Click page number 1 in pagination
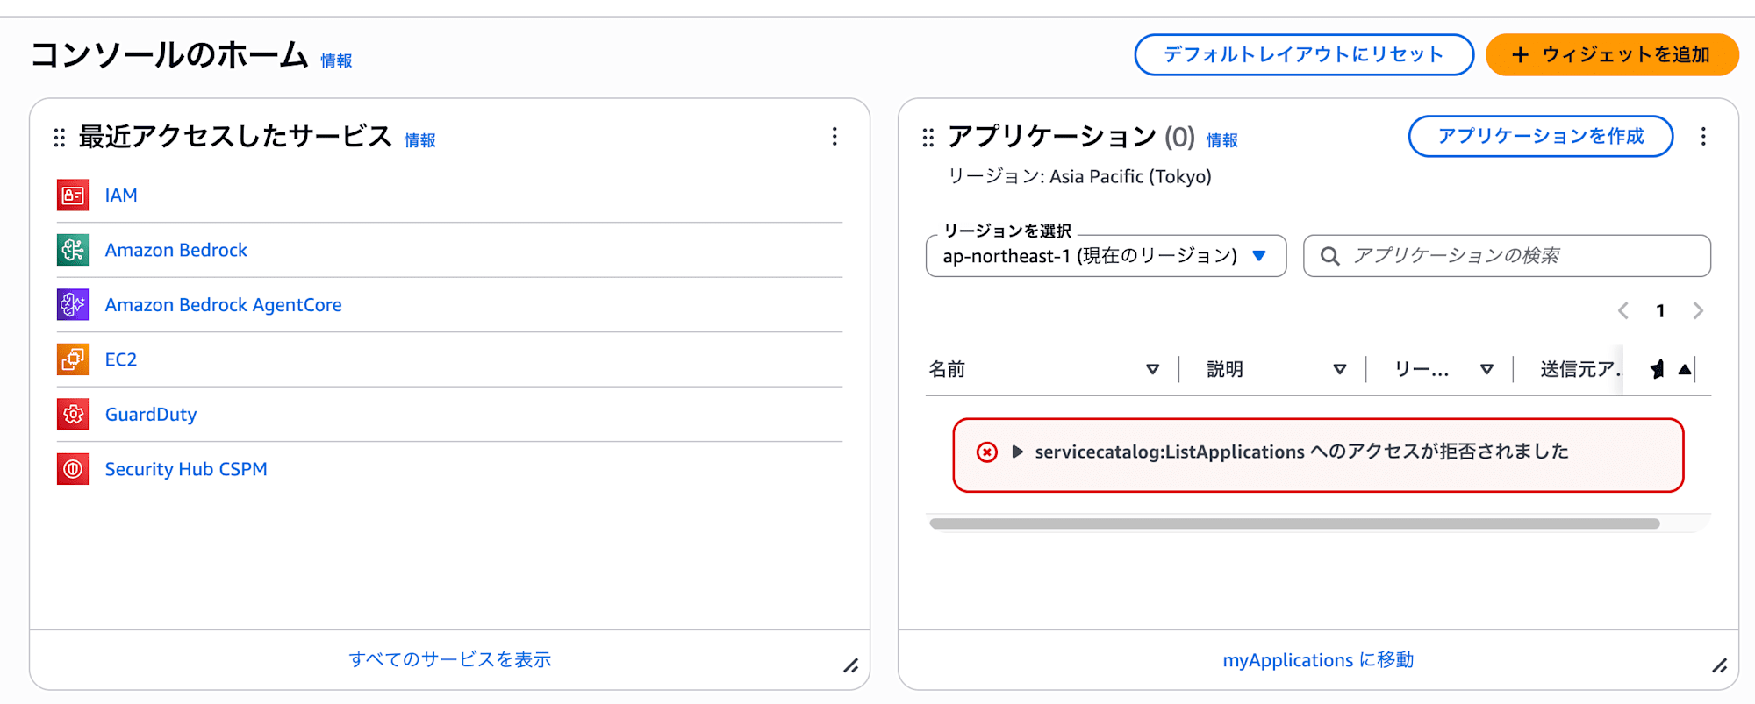Viewport: 1755px width, 704px height. pyautogui.click(x=1660, y=310)
